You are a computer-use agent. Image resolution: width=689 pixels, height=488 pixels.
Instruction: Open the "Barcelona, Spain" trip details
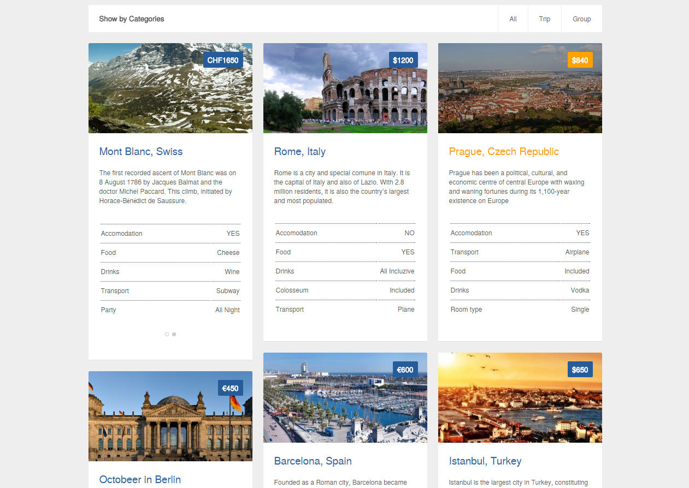tap(313, 461)
